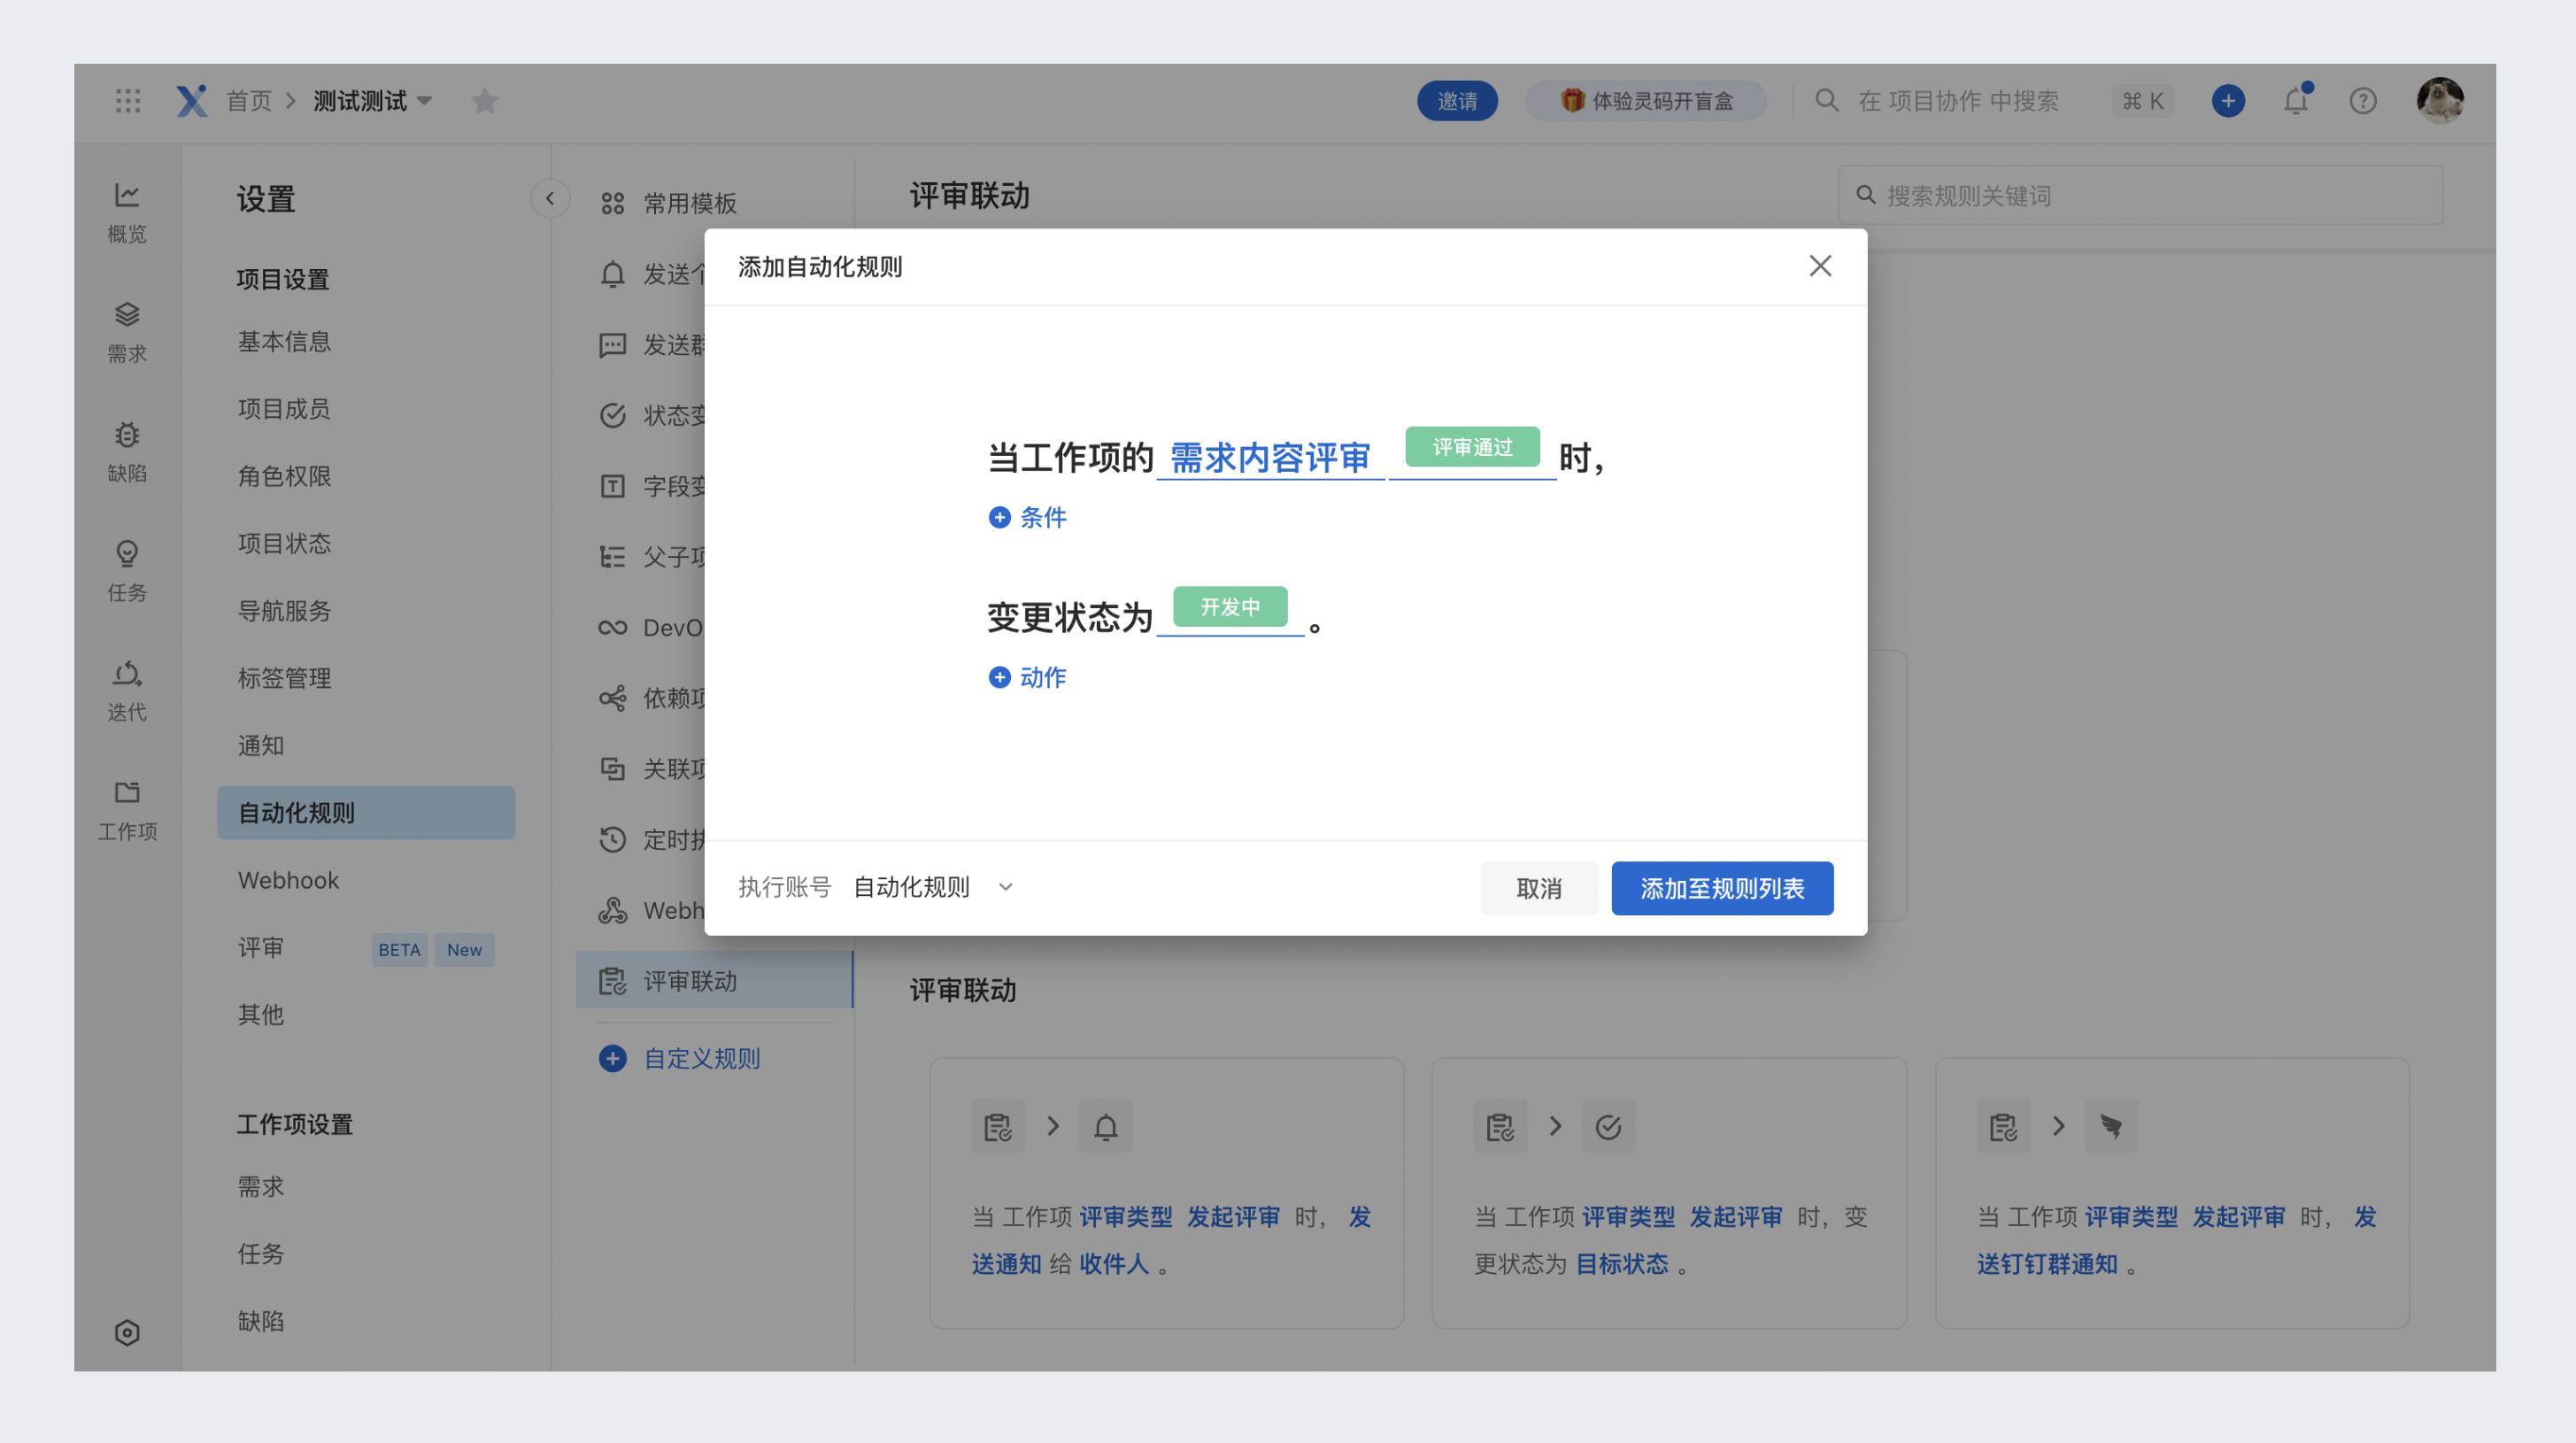This screenshot has width=2576, height=1443.
Task: Click the X logo in header
Action: point(192,100)
